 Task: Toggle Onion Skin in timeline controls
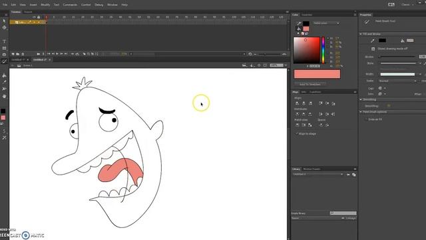click(85, 54)
